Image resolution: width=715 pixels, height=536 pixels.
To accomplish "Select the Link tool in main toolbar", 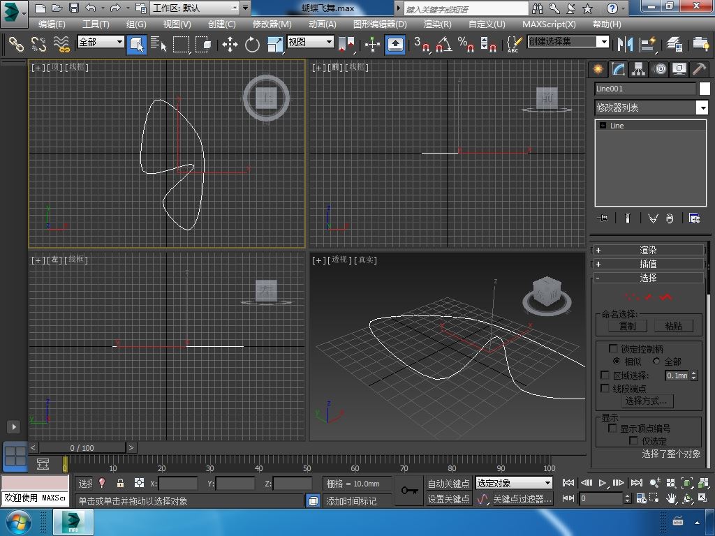I will (17, 44).
